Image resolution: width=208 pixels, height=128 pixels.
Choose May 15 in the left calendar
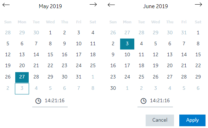pyautogui.click(x=50, y=54)
